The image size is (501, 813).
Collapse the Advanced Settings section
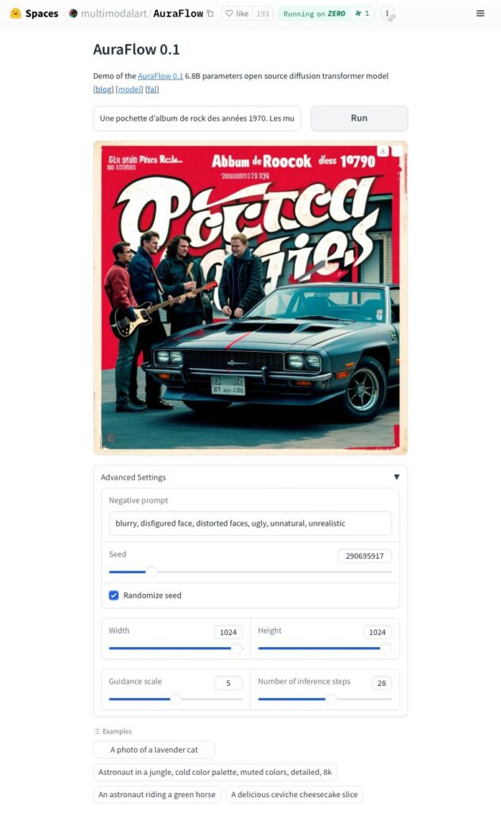(x=396, y=477)
